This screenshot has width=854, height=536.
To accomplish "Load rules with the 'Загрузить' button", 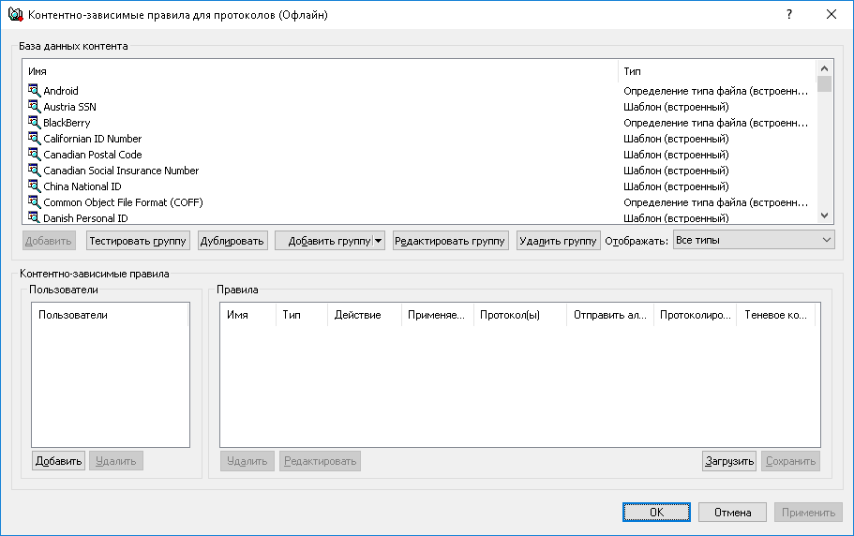I will click(728, 461).
